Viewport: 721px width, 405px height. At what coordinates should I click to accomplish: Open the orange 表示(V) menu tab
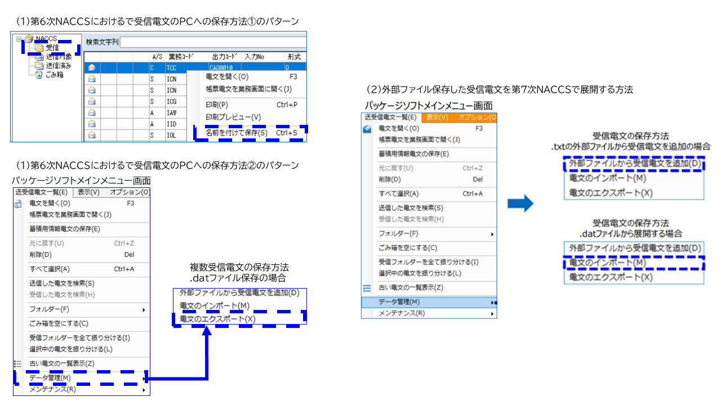437,117
